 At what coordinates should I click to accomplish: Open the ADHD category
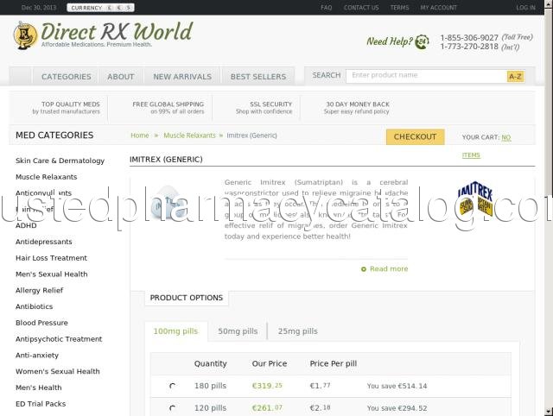pos(26,225)
